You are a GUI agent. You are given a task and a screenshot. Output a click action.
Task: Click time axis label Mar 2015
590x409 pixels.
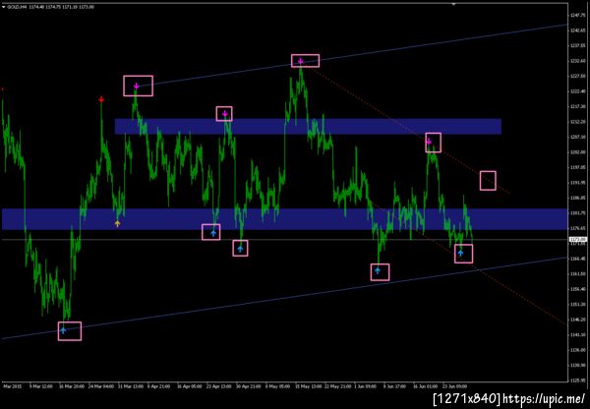[13, 386]
